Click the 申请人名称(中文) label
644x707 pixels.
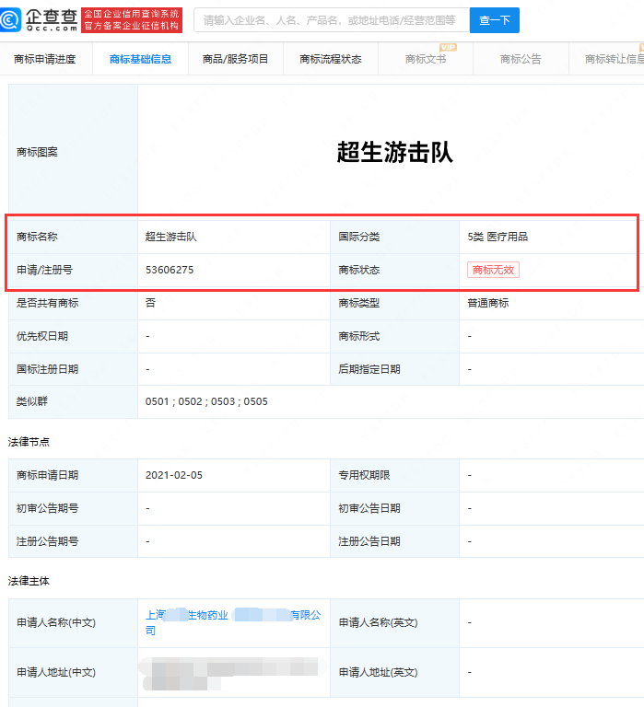[56, 622]
